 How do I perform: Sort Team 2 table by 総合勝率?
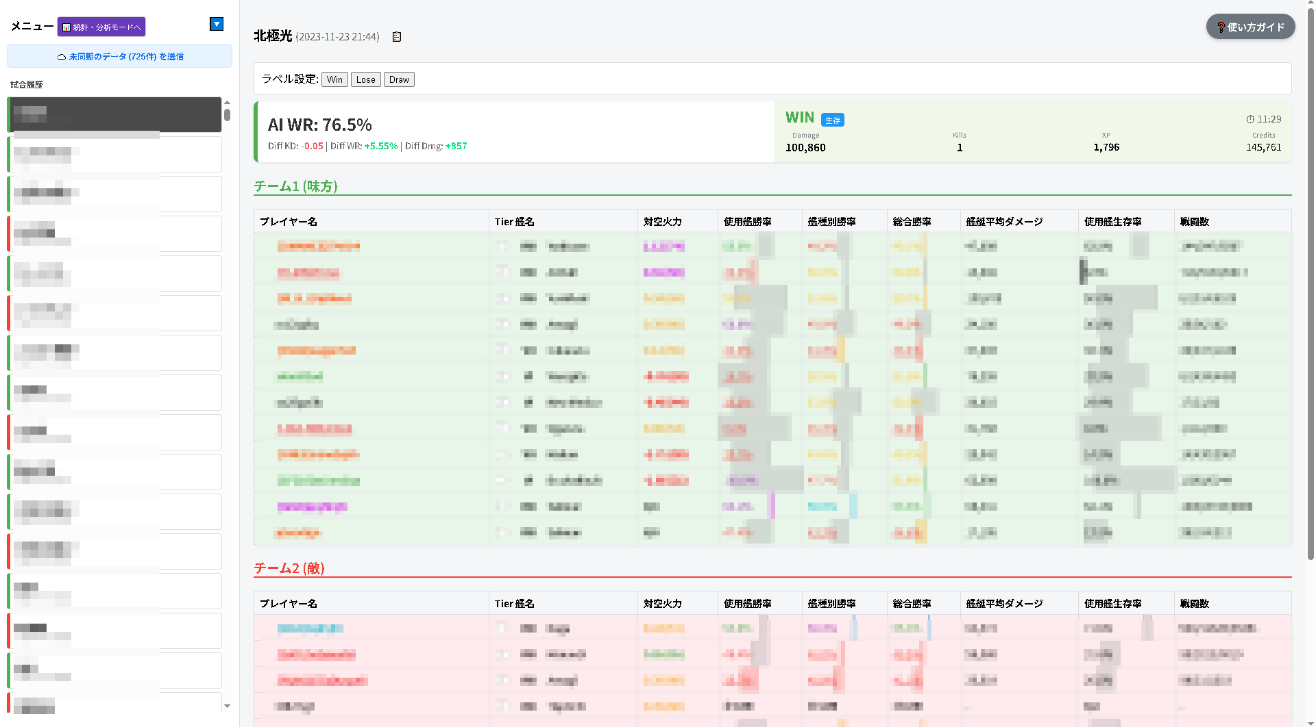pos(912,604)
